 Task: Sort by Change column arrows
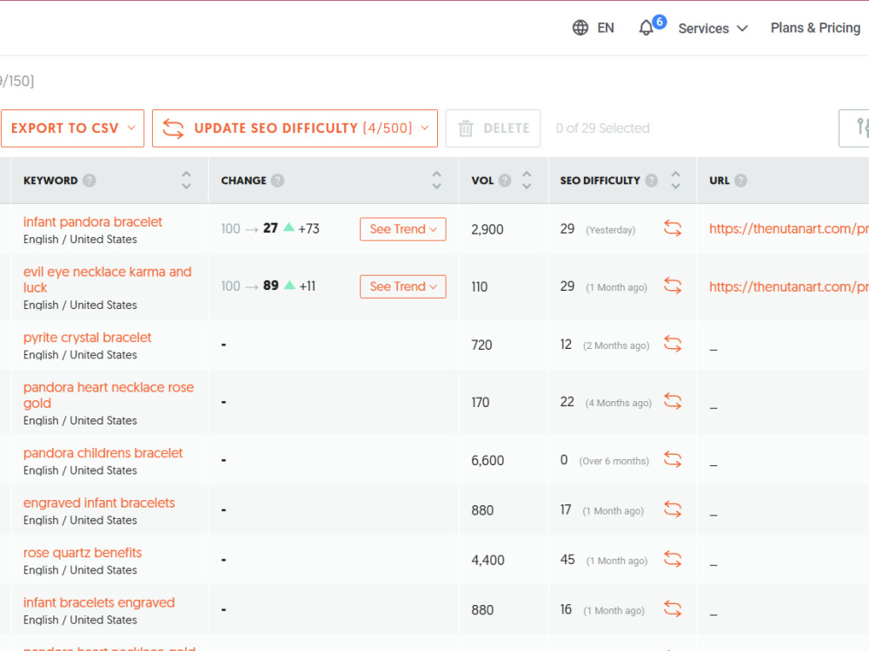coord(437,181)
